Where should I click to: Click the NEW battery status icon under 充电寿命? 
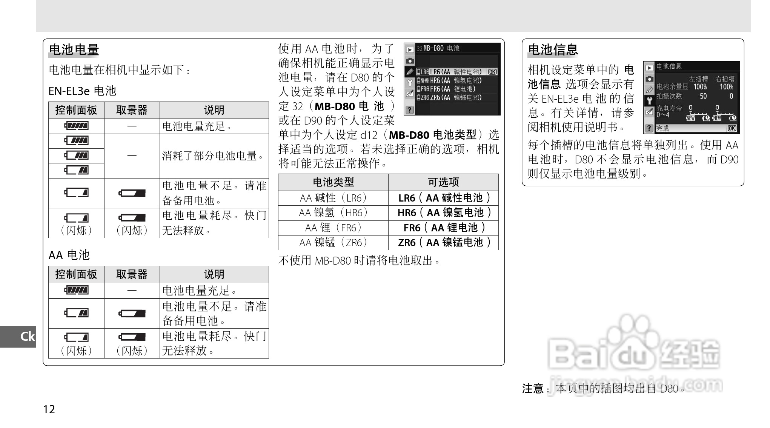coord(691,118)
